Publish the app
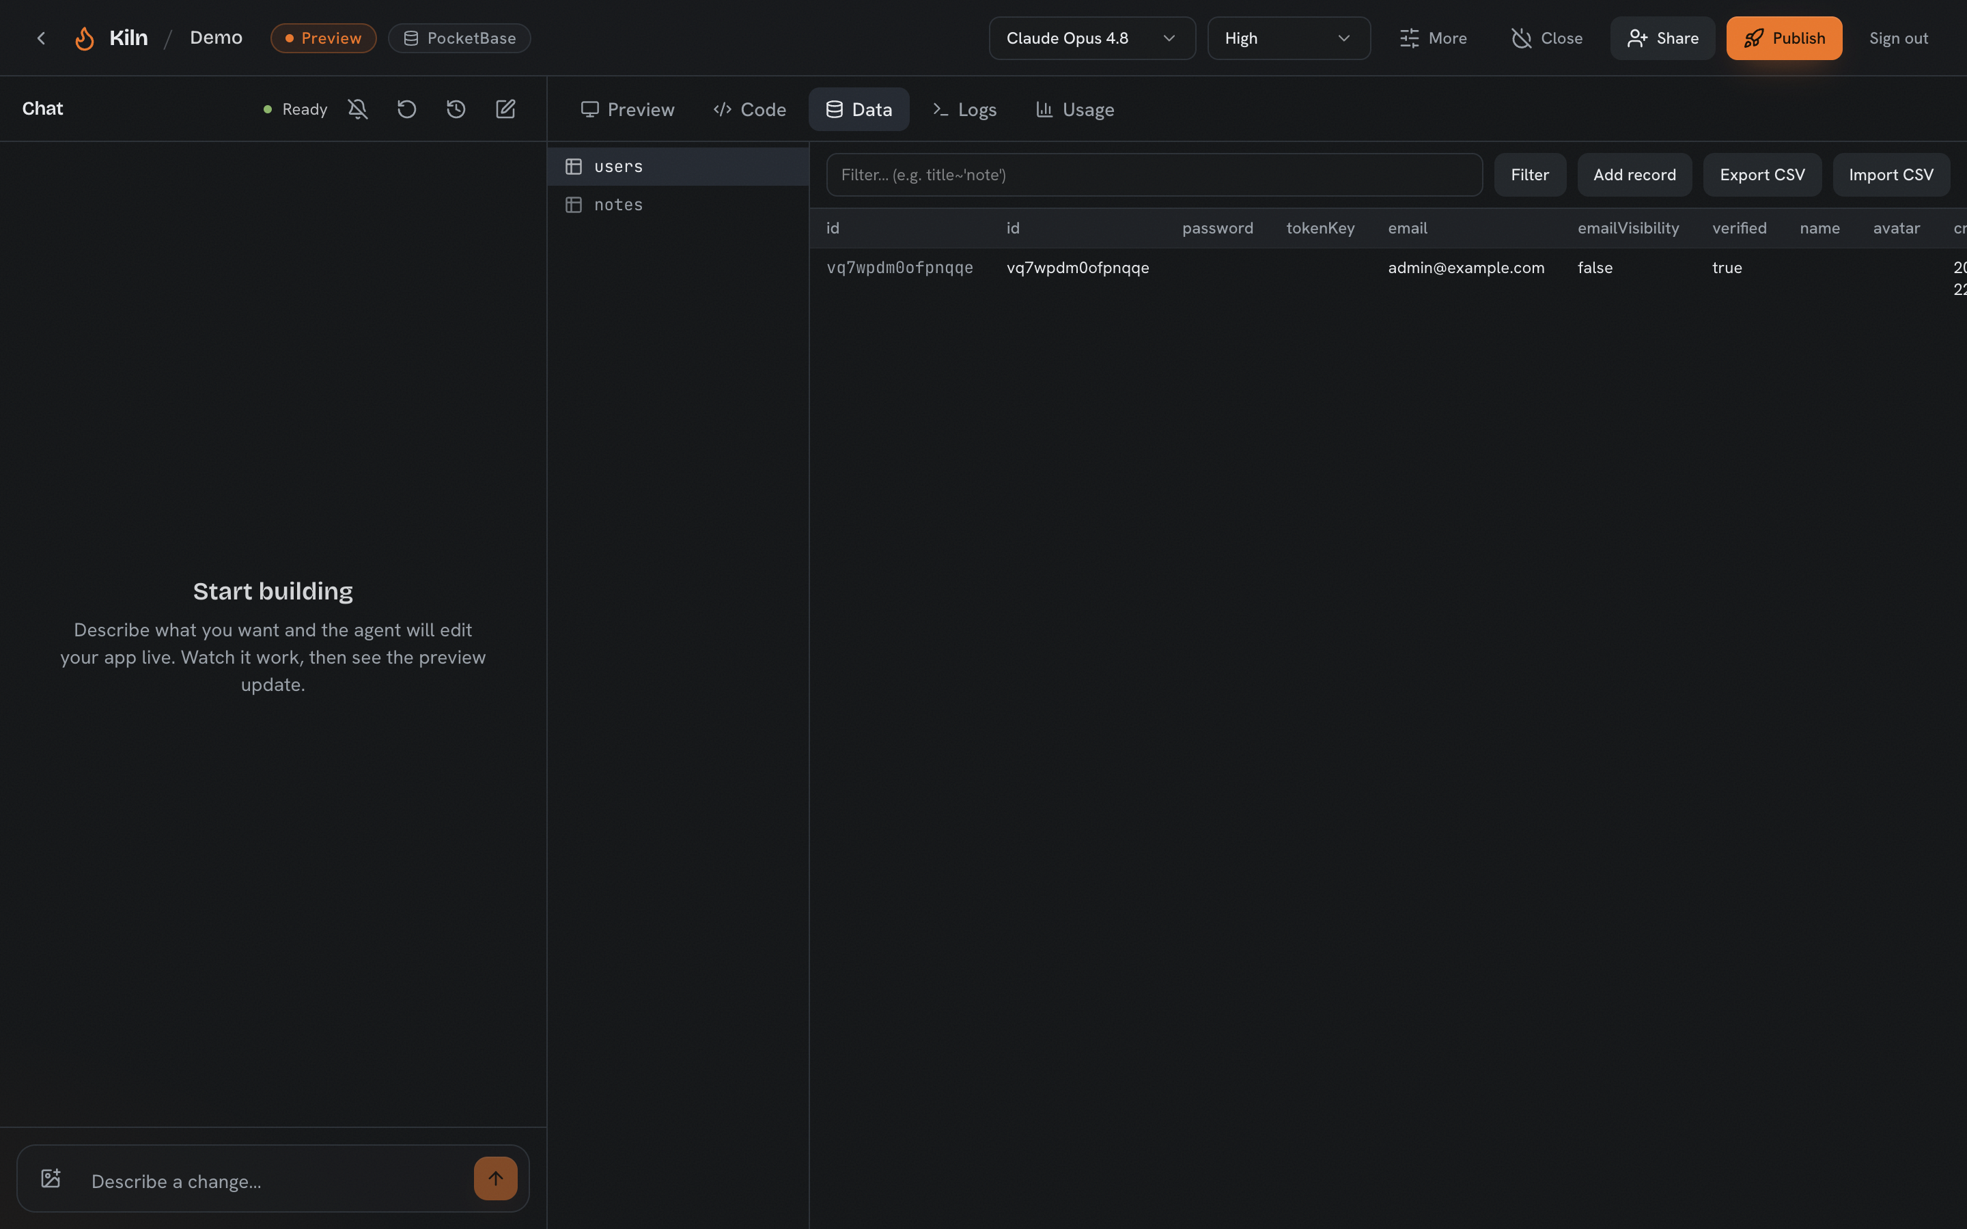Viewport: 1967px width, 1229px height. click(1784, 38)
